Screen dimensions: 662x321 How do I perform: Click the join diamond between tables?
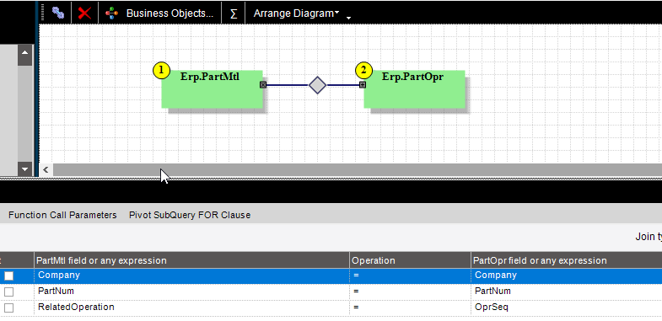tap(317, 85)
